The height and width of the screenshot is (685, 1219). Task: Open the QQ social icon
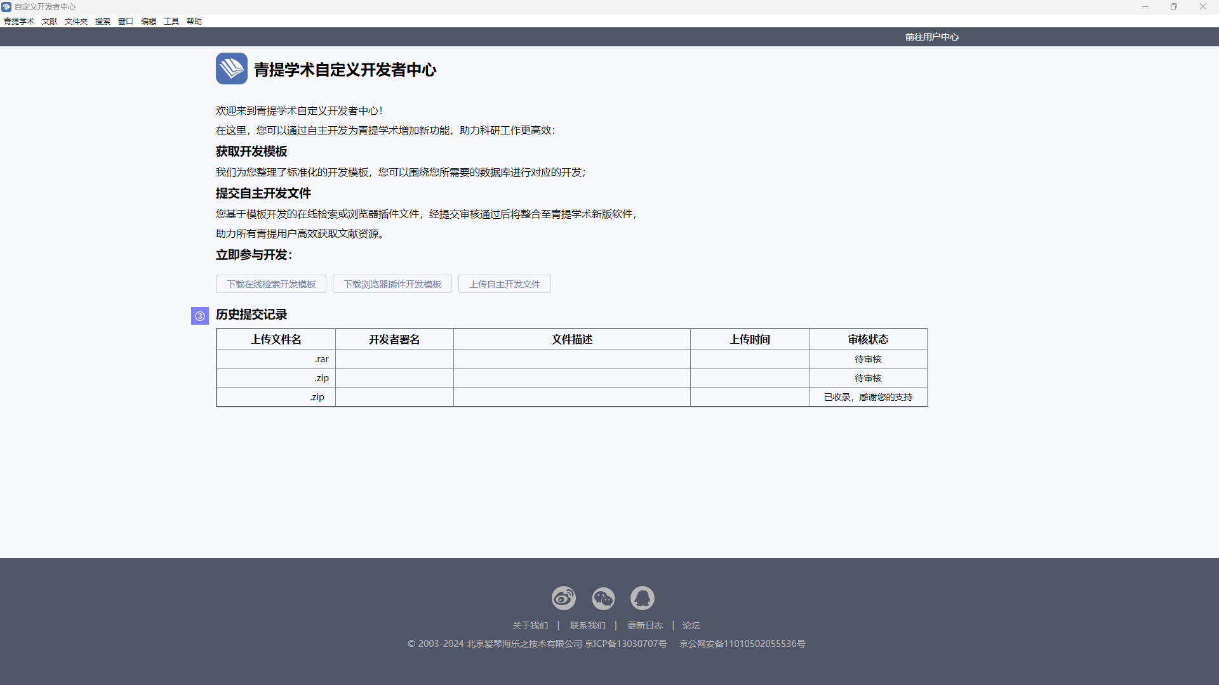pyautogui.click(x=642, y=598)
